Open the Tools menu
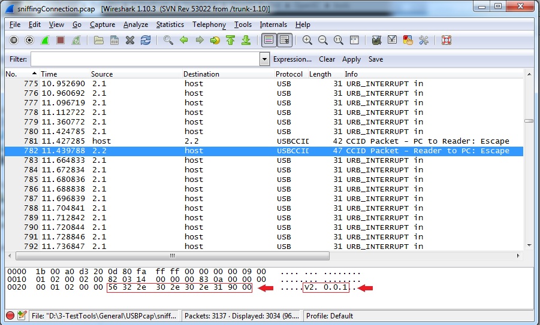This screenshot has width=540, height=325. 243,25
